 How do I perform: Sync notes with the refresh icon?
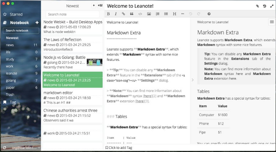point(4,148)
